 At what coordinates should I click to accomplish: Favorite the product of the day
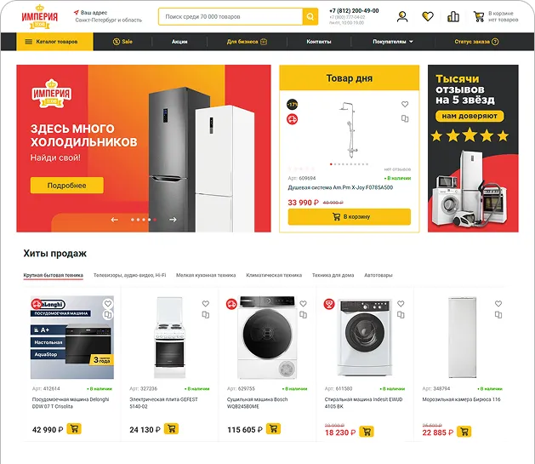click(x=405, y=104)
